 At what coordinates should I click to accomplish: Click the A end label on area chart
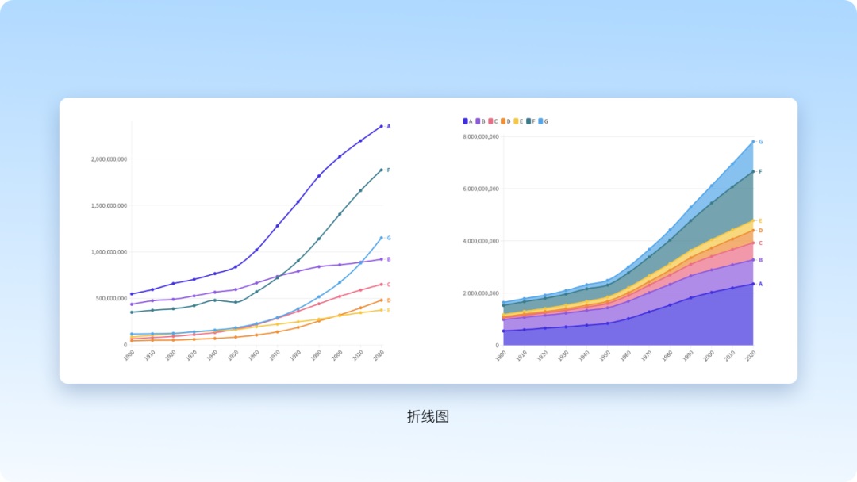[760, 284]
